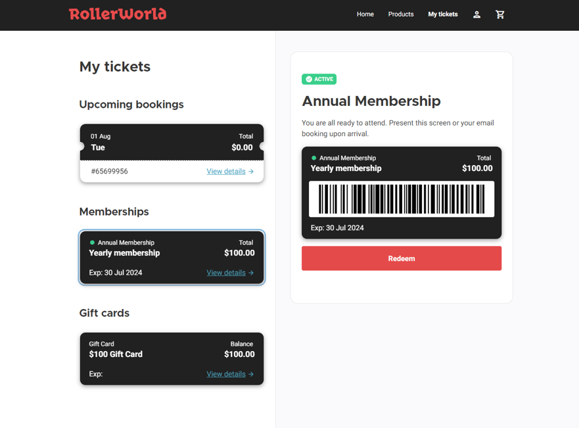Click arrow icon beside membership View details
This screenshot has height=428, width=579.
(x=251, y=273)
